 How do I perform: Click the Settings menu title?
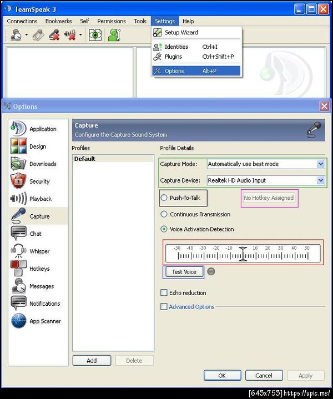pos(165,21)
